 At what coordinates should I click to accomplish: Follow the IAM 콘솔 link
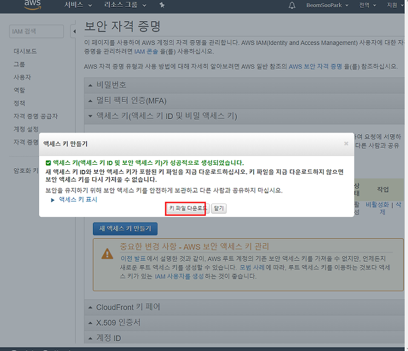click(x=146, y=52)
